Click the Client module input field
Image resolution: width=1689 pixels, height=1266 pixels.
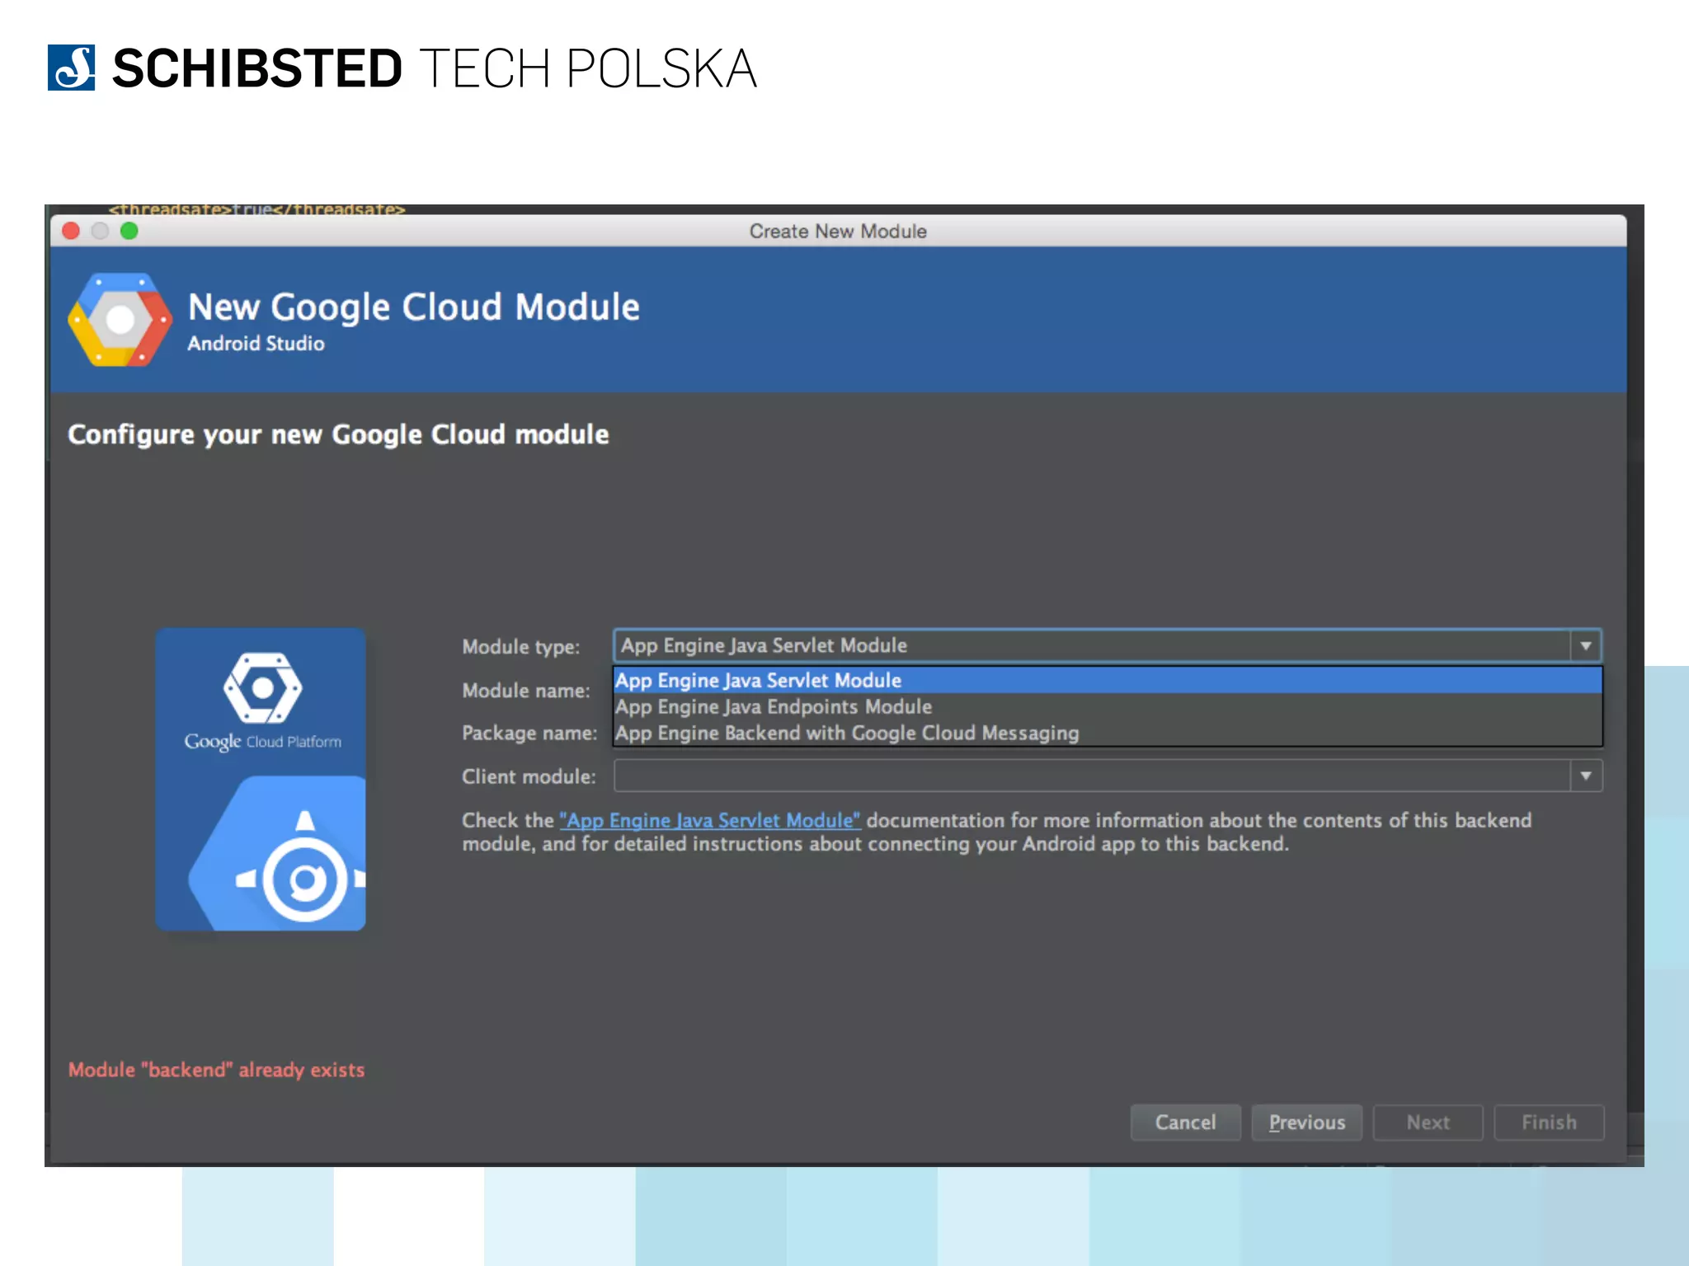click(x=1090, y=776)
